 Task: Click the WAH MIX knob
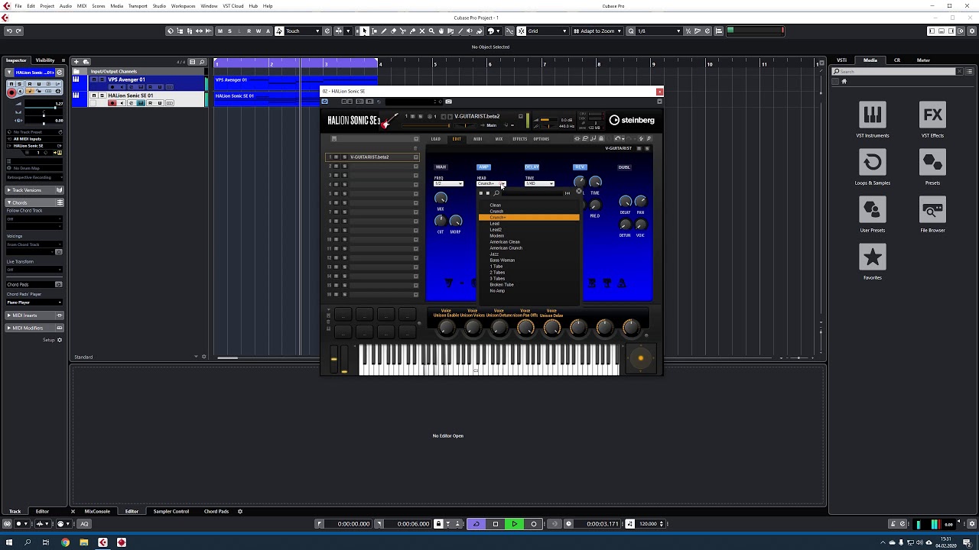pyautogui.click(x=441, y=199)
